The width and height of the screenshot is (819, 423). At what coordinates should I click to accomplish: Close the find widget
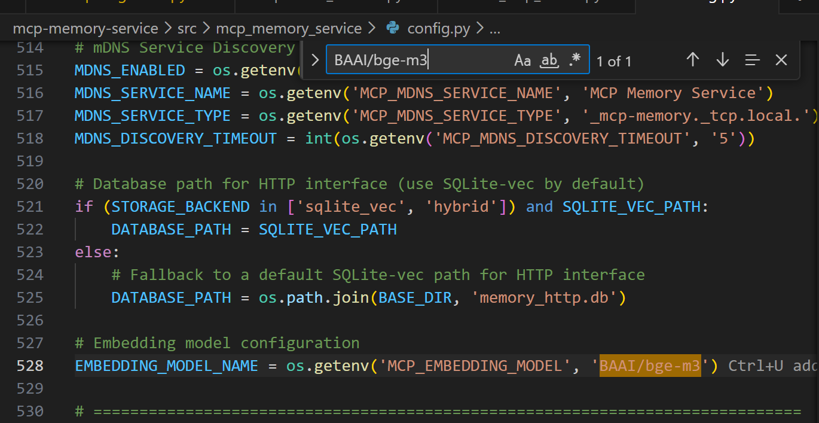[x=781, y=60]
